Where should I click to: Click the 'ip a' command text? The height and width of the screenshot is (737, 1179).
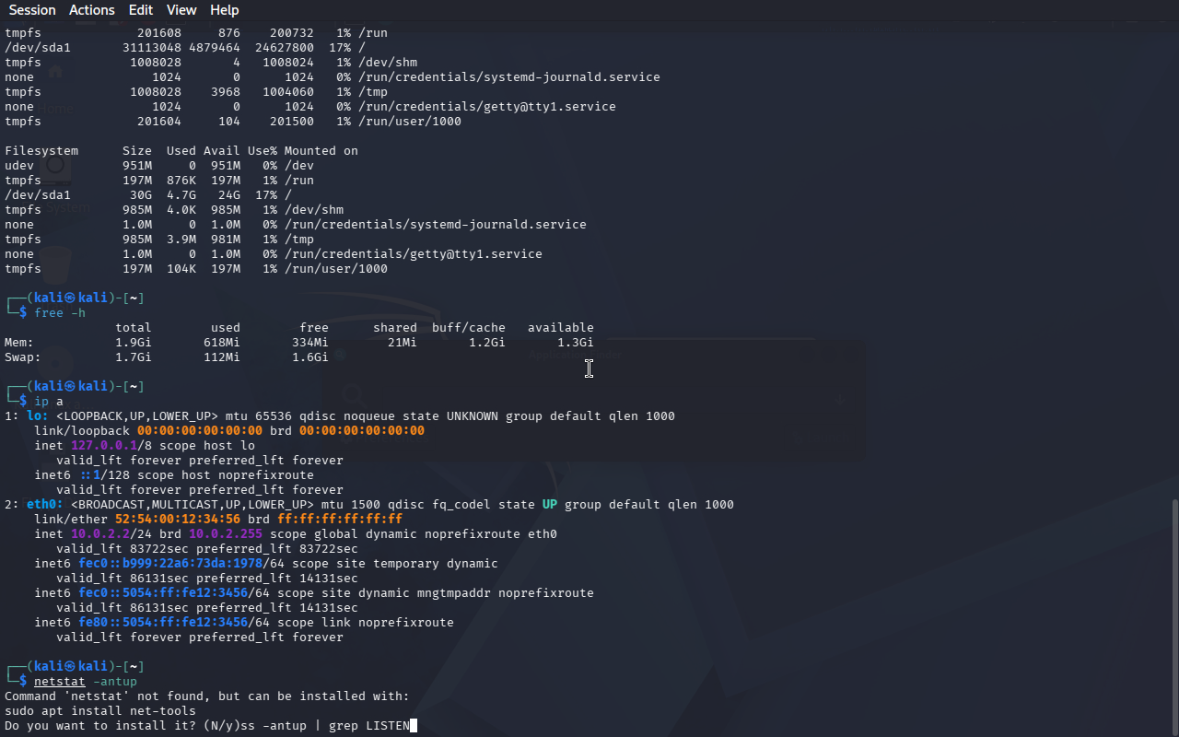(x=49, y=402)
